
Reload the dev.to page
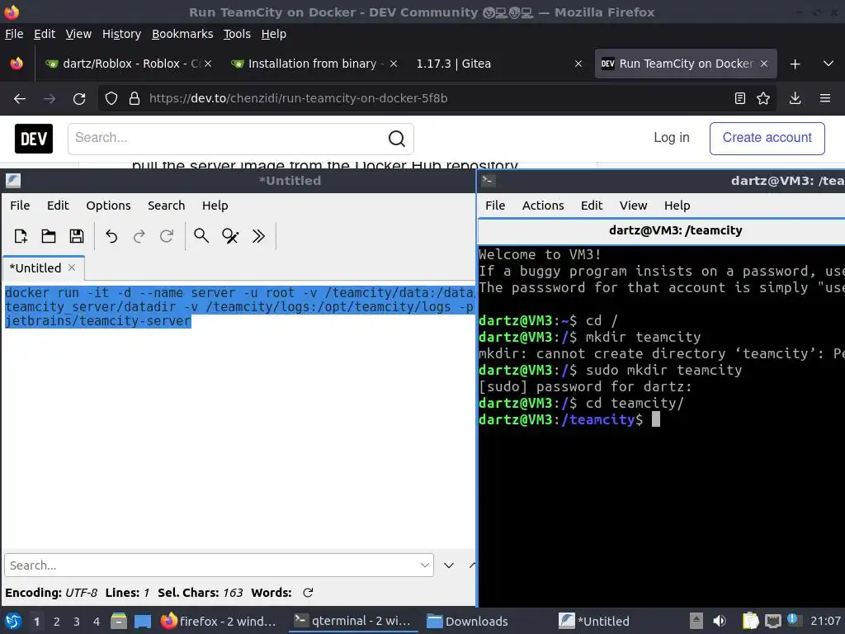pos(79,99)
